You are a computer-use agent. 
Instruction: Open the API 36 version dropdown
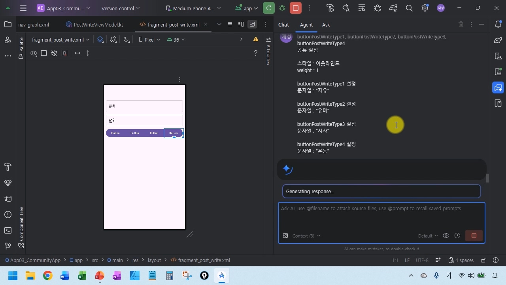[176, 40]
